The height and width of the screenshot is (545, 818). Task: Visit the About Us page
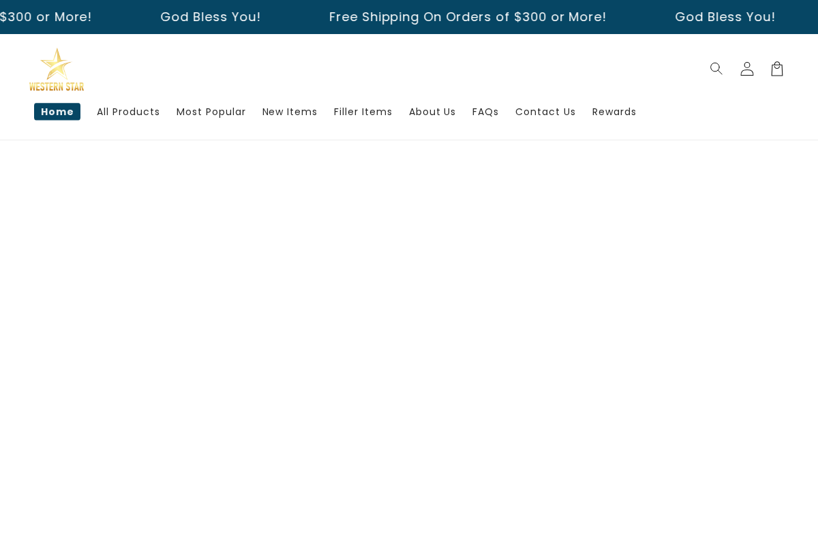tap(432, 112)
